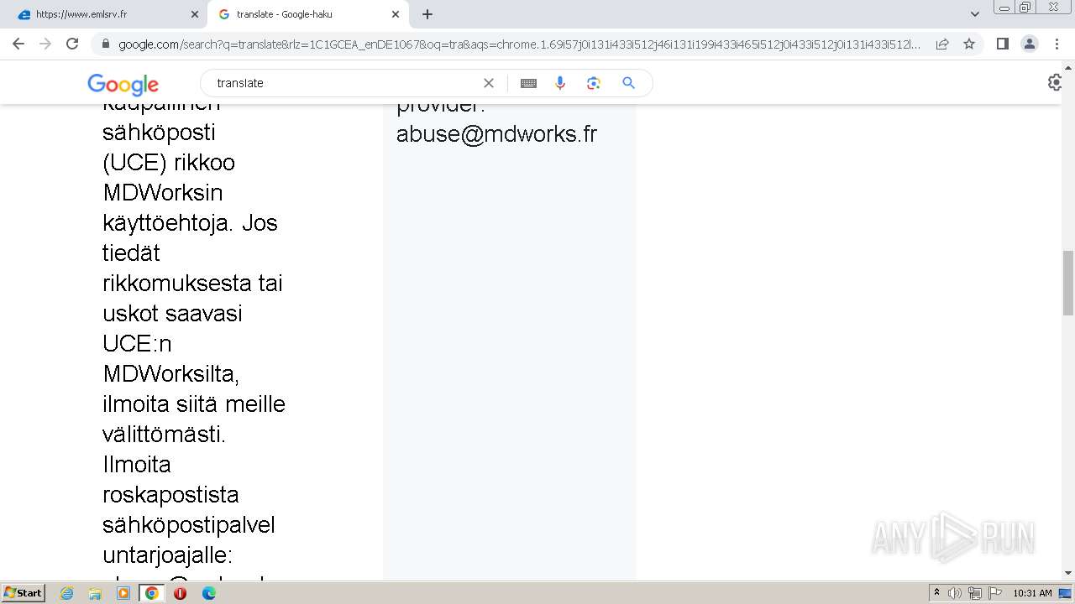Image resolution: width=1075 pixels, height=604 pixels.
Task: Open the Windows Start menu
Action: pos(23,593)
